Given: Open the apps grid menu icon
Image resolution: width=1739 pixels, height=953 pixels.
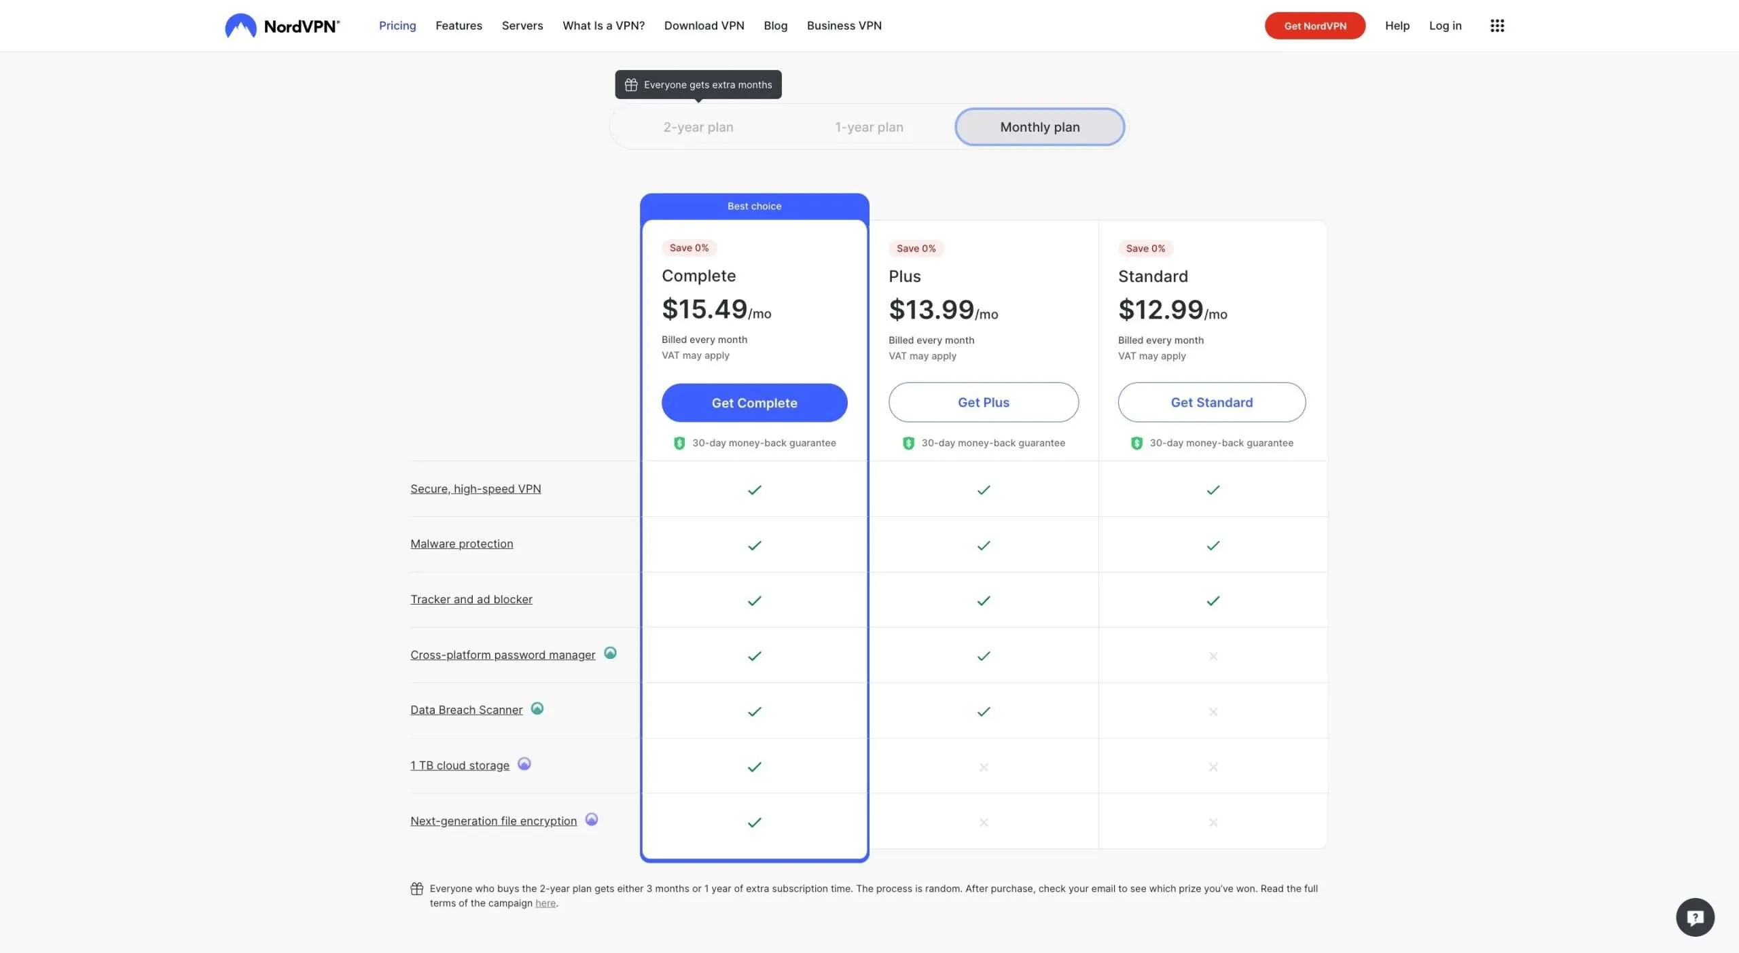Looking at the screenshot, I should click(1497, 26).
